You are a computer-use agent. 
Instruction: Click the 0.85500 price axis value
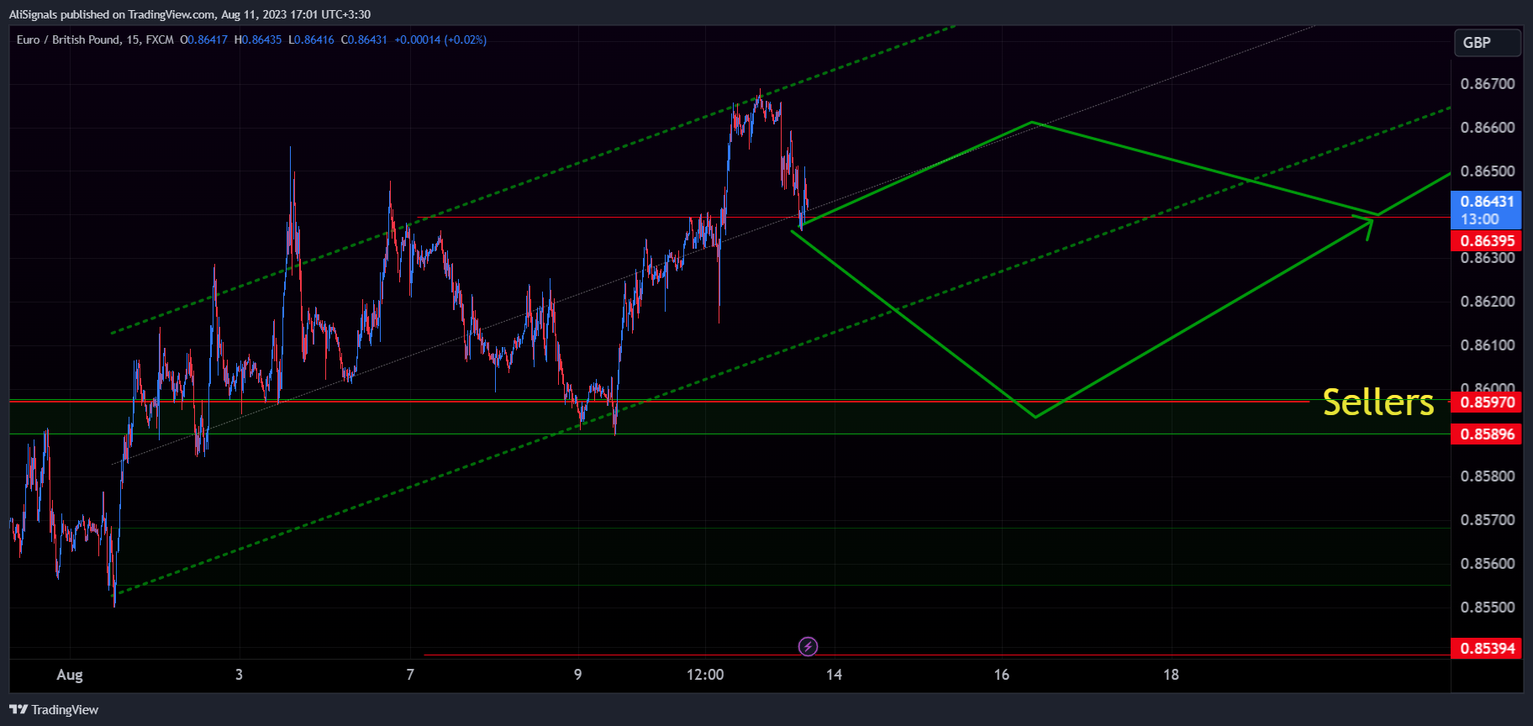(x=1488, y=608)
